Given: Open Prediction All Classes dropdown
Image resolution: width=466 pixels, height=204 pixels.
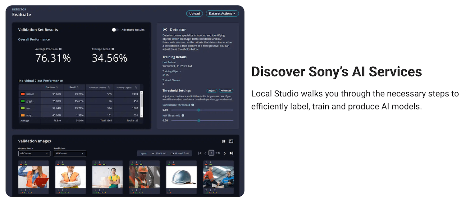Looking at the screenshot, I should (70, 153).
